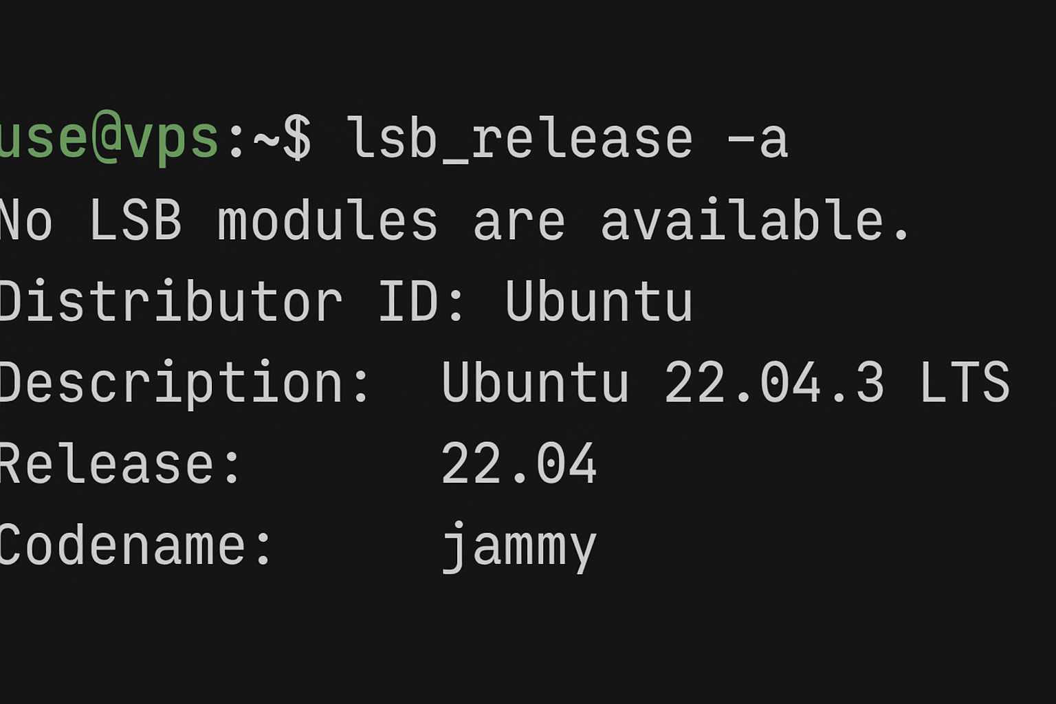This screenshot has height=704, width=1056.
Task: Click the word are in first output line
Action: pos(519,221)
